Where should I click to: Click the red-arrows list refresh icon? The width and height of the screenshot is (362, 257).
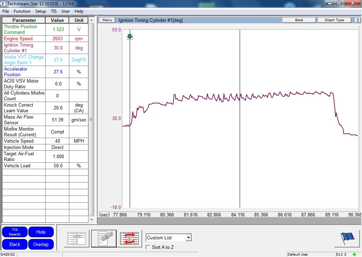[x=129, y=238]
